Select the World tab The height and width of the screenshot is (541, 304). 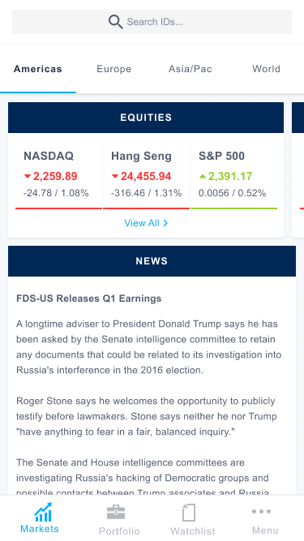point(266,69)
